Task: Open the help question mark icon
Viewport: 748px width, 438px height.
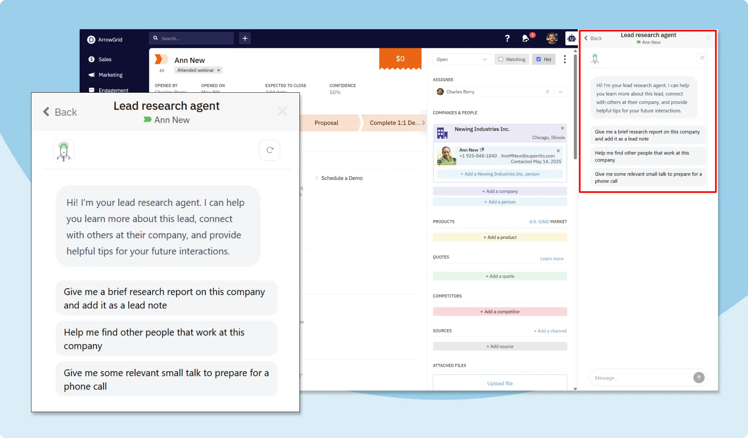Action: tap(507, 38)
